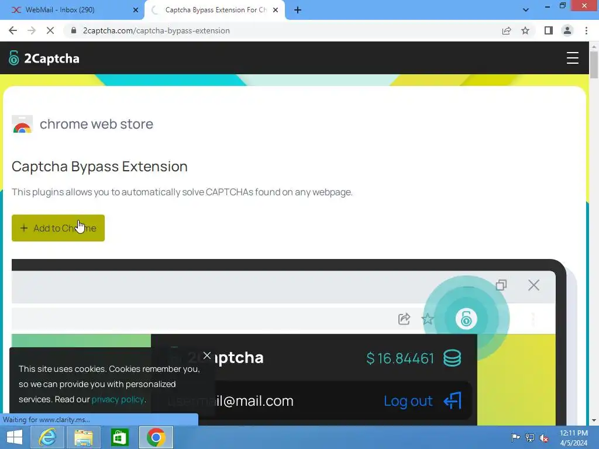Share this page via share icon
This screenshot has width=599, height=449.
point(507,30)
